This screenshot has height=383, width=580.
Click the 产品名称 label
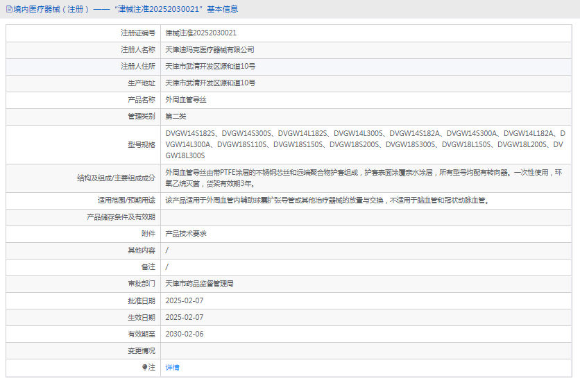[142, 100]
